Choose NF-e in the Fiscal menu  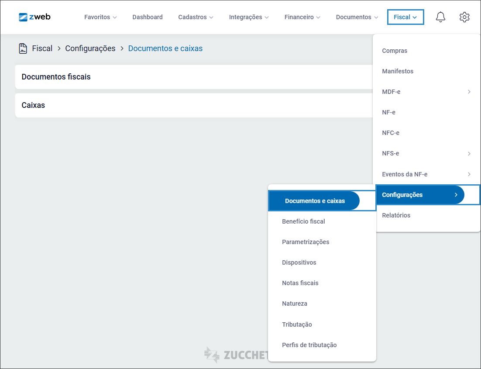coord(426,112)
